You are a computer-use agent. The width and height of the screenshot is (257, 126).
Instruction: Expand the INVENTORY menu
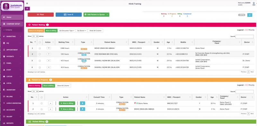click(12, 90)
